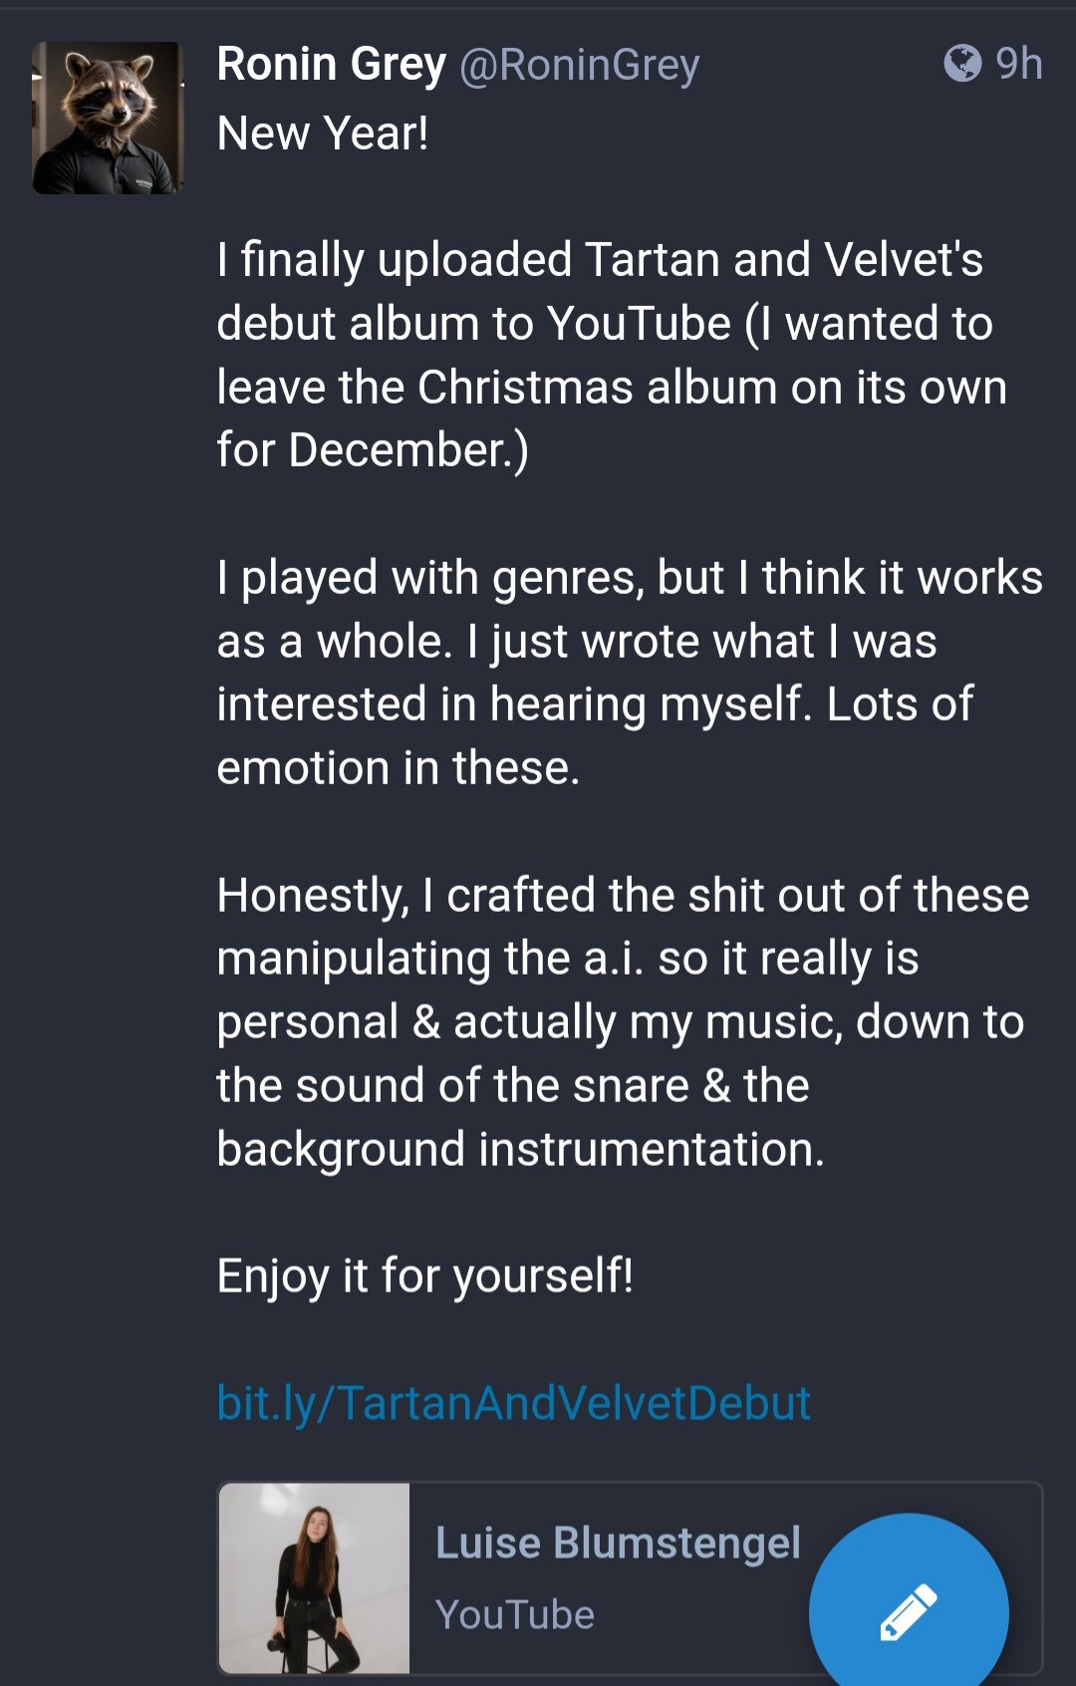Tap the paragraph about playing with genres

(628, 673)
